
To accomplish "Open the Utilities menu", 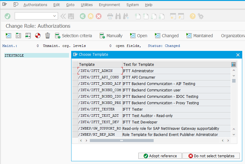I will click(x=87, y=5).
